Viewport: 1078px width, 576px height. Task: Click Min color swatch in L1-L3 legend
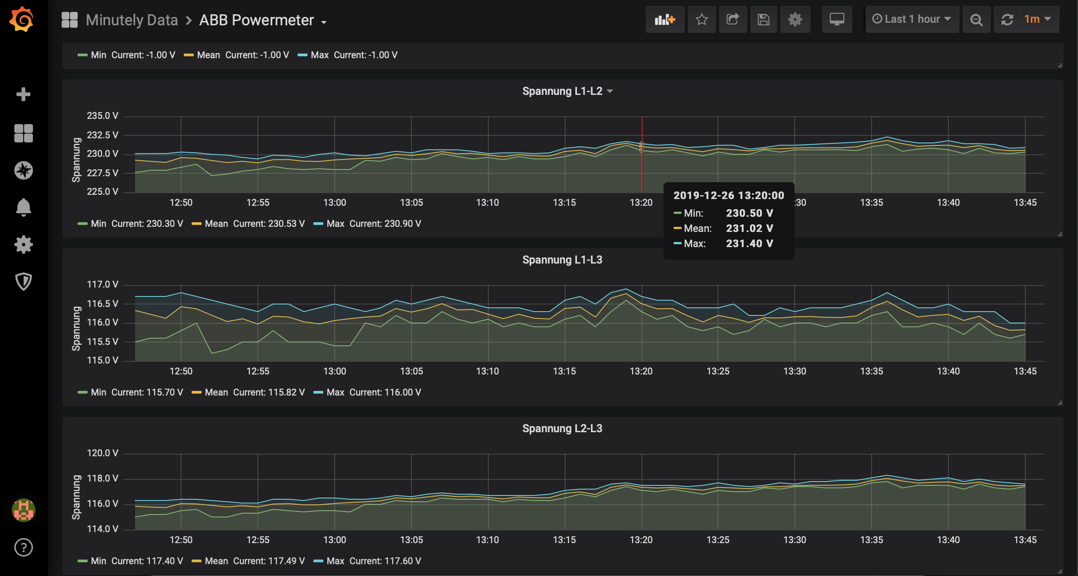[82, 392]
